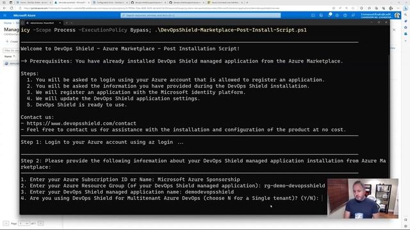
Task: Switch to the second GitHub browser tab
Action: pos(186,3)
